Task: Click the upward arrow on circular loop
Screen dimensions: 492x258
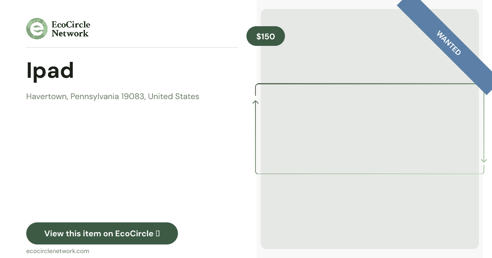Action: point(255,102)
